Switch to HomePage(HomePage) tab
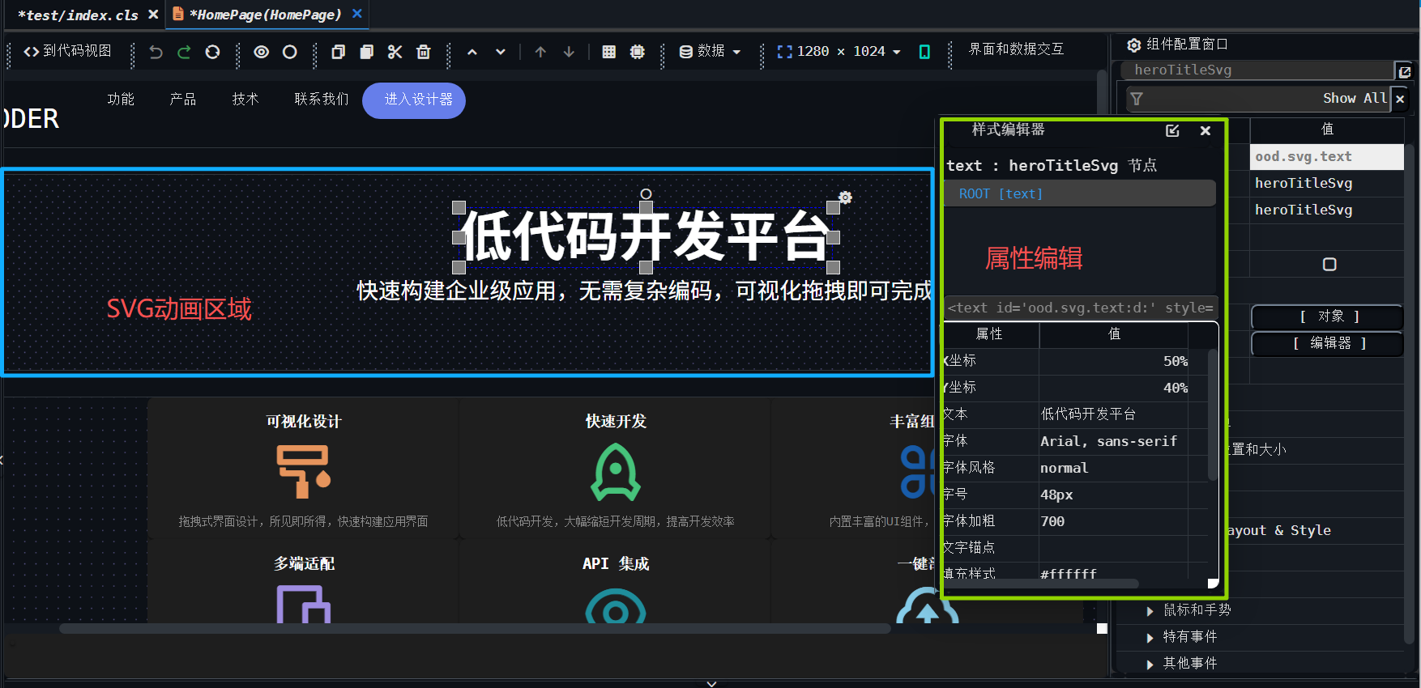This screenshot has width=1421, height=688. 265,15
